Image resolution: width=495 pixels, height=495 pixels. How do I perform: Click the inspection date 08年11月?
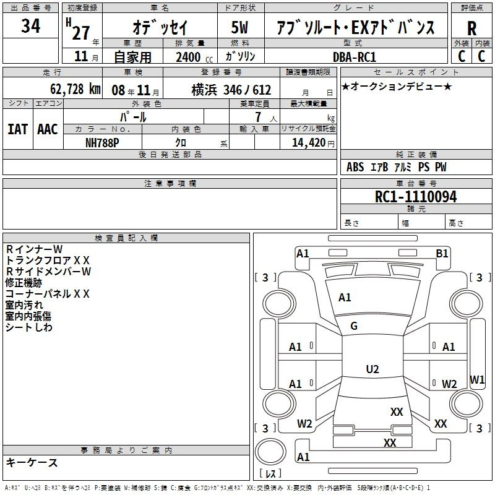[x=136, y=90]
